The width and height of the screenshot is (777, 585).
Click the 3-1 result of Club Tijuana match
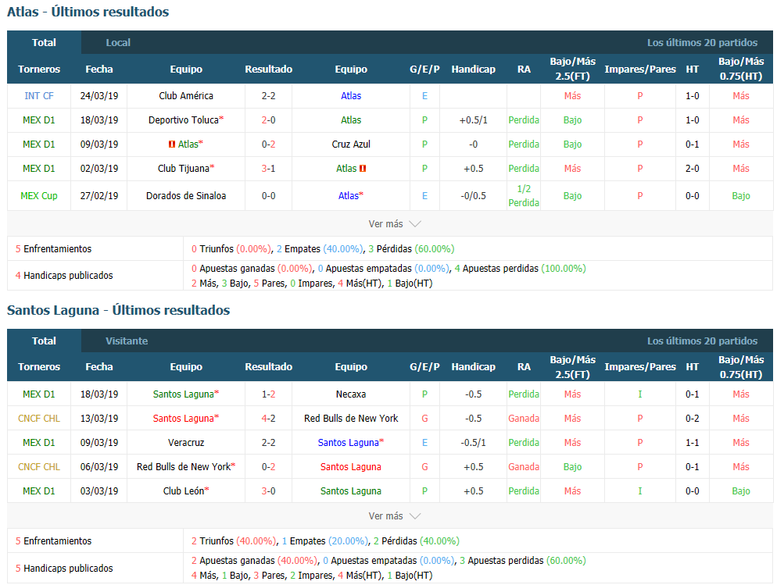click(x=269, y=169)
